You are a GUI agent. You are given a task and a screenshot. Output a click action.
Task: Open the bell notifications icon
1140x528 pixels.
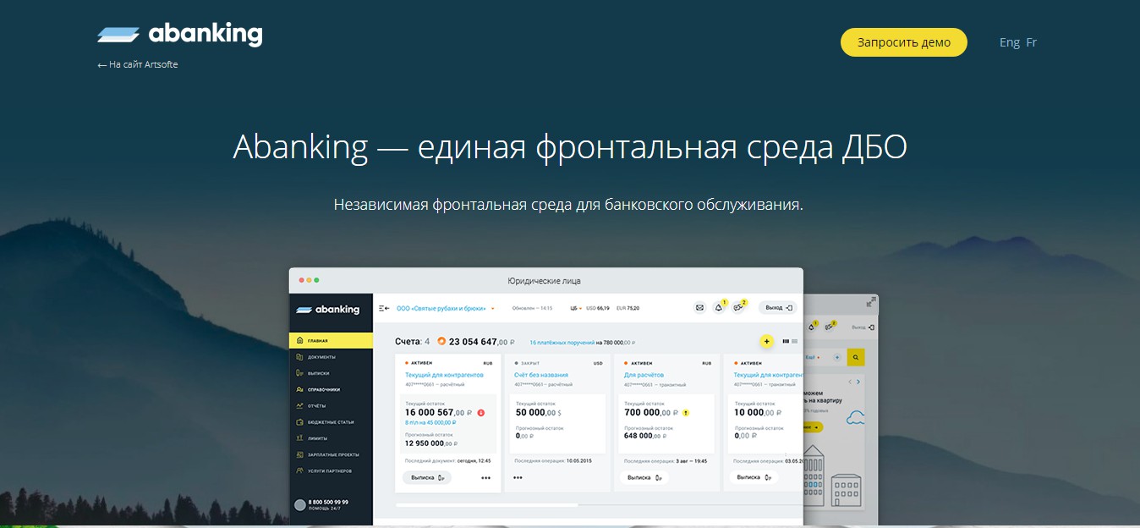720,308
